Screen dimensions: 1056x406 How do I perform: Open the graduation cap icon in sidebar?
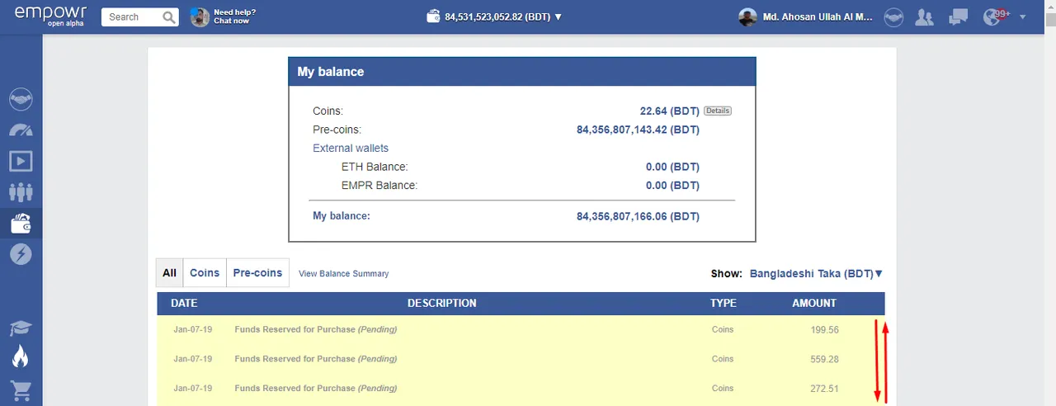tap(21, 328)
